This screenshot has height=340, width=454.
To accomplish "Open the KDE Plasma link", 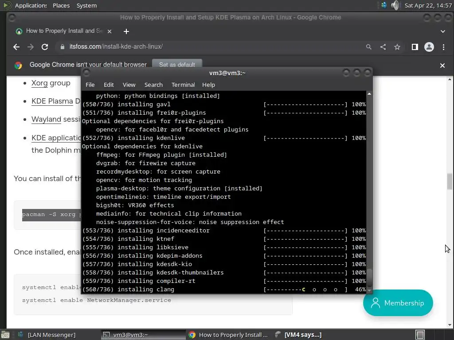I will tap(52, 101).
